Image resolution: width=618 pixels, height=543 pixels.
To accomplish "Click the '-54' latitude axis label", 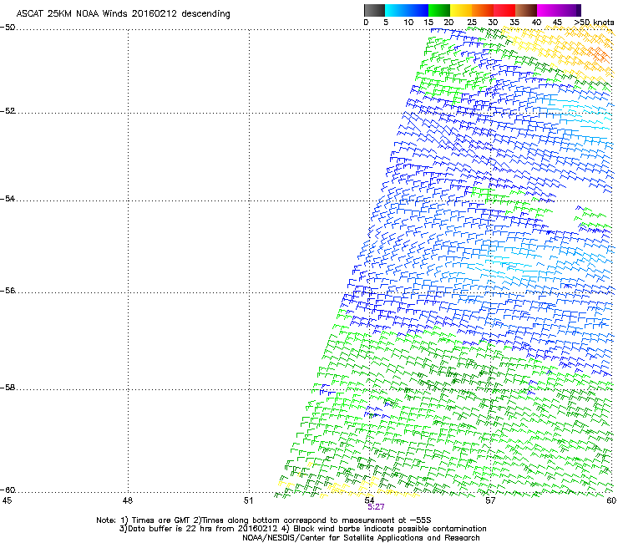I will [x=8, y=198].
